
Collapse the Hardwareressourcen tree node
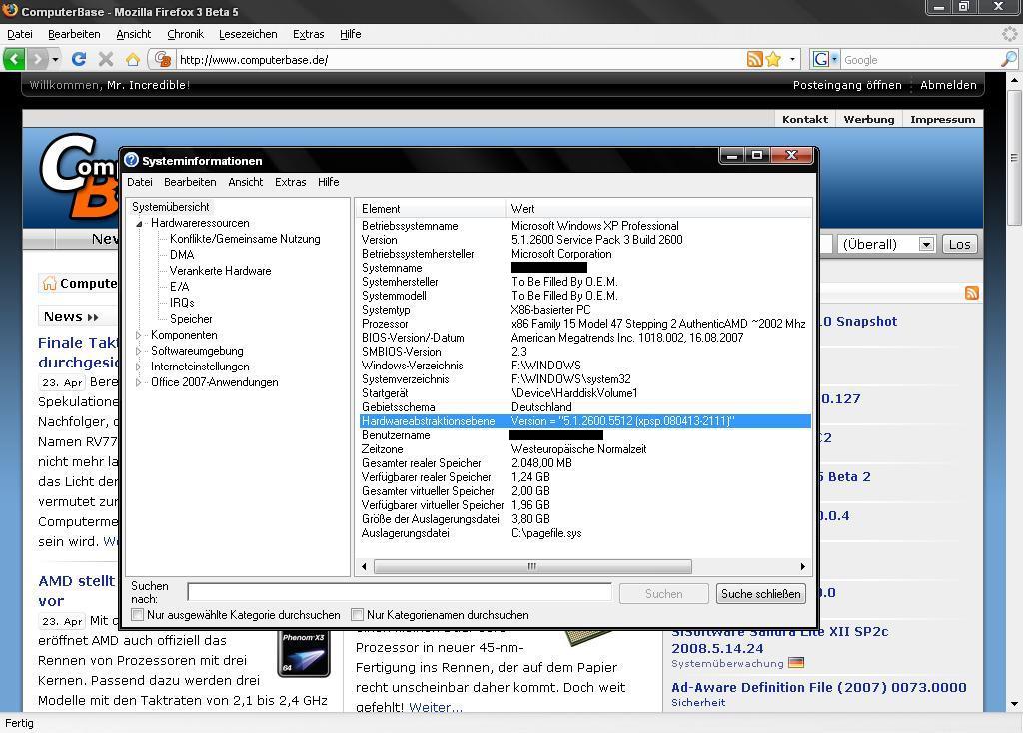pos(139,223)
